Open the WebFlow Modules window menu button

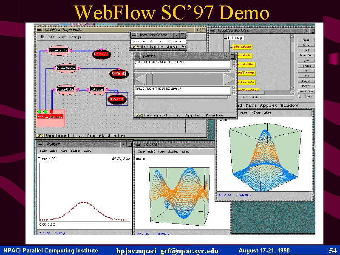(212, 31)
